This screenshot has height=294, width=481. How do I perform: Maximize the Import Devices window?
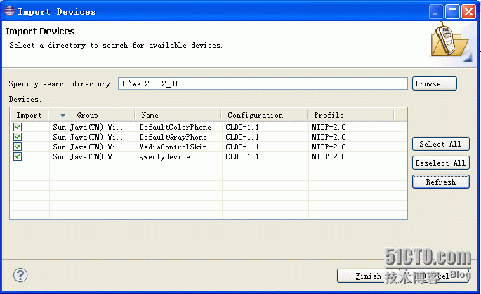coord(452,12)
